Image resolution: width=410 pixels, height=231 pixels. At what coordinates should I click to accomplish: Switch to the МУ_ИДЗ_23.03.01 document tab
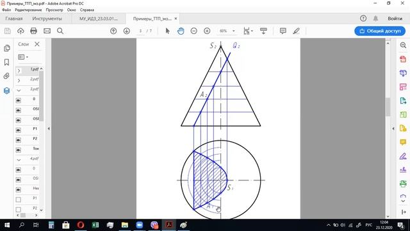coord(99,19)
